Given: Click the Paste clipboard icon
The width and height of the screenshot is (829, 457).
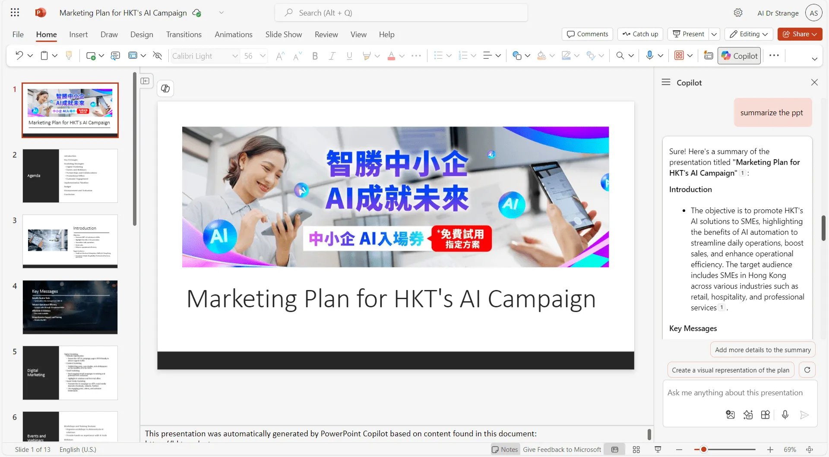Looking at the screenshot, I should coord(44,55).
